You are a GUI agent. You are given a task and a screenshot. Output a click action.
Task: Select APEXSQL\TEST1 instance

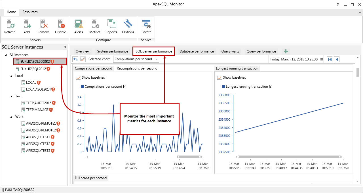(x=38, y=137)
